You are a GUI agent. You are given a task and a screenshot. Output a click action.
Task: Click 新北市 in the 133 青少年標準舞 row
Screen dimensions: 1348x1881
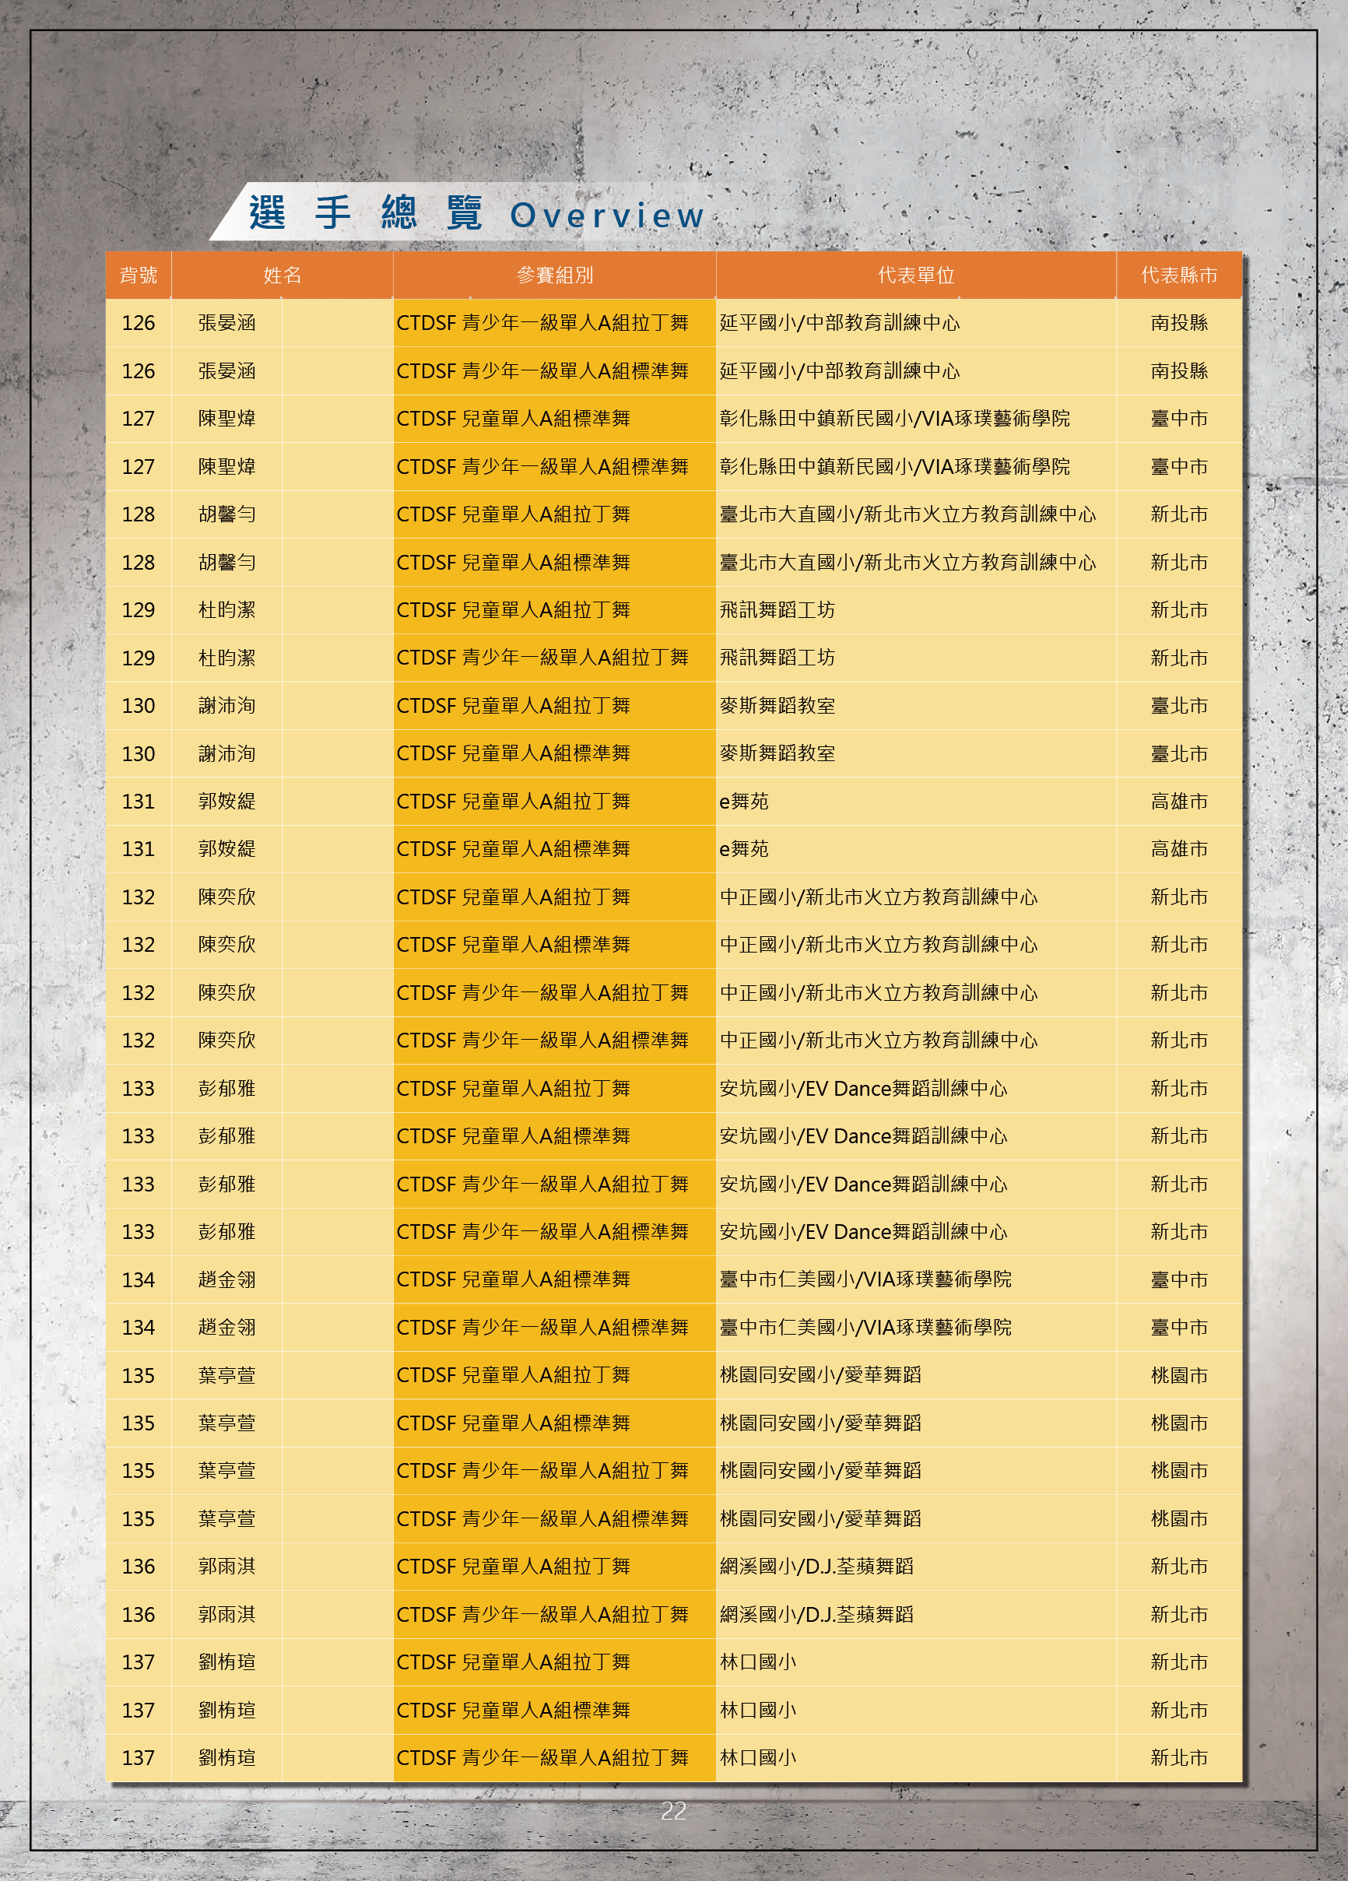pos(1179,1232)
